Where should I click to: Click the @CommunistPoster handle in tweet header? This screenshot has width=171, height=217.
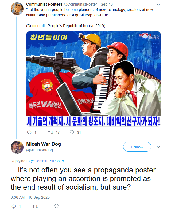(x=80, y=5)
